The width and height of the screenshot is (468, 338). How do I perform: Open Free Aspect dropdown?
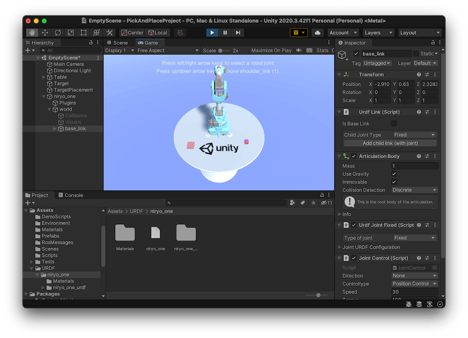tap(168, 51)
